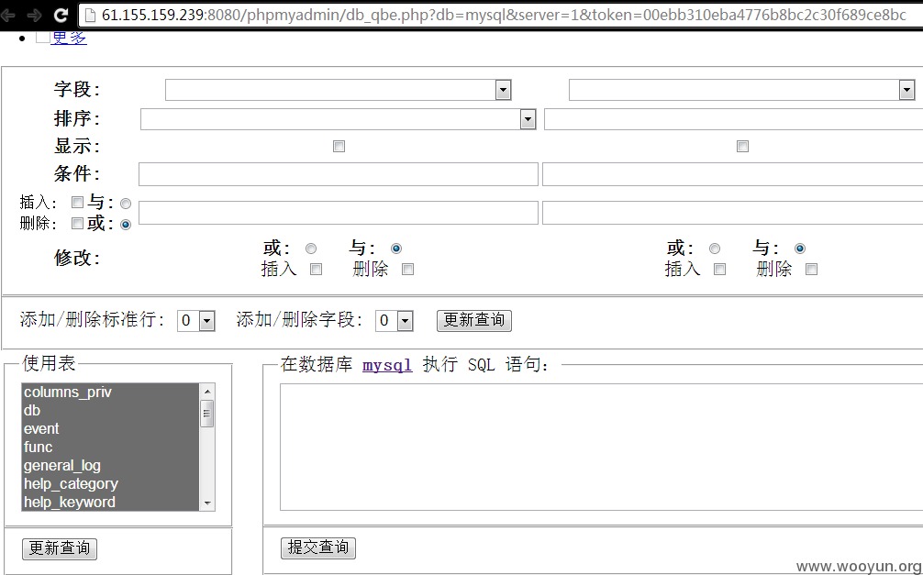Screen dimensions: 923x575
Task: Focus second column's extra criteria row input
Action: pyautogui.click(x=733, y=213)
